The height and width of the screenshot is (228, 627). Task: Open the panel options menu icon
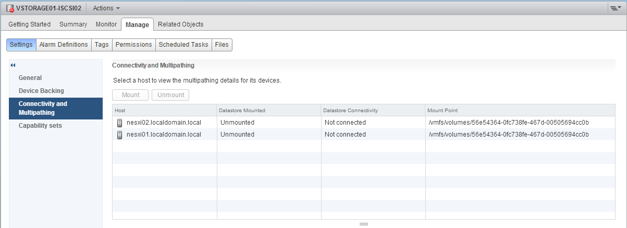tap(616, 8)
